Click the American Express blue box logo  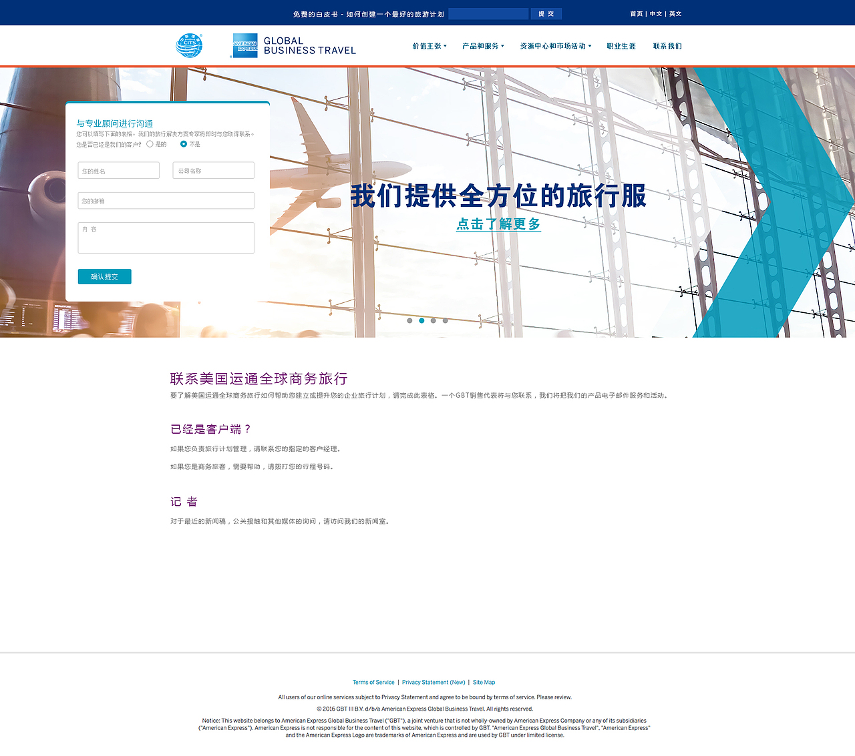coord(245,45)
